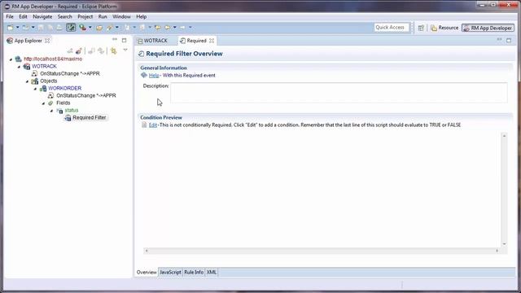Select the WORKORDER object item
Screen dimensions: 521x293
click(x=65, y=88)
